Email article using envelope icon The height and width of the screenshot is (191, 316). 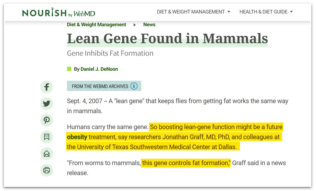coord(47,154)
